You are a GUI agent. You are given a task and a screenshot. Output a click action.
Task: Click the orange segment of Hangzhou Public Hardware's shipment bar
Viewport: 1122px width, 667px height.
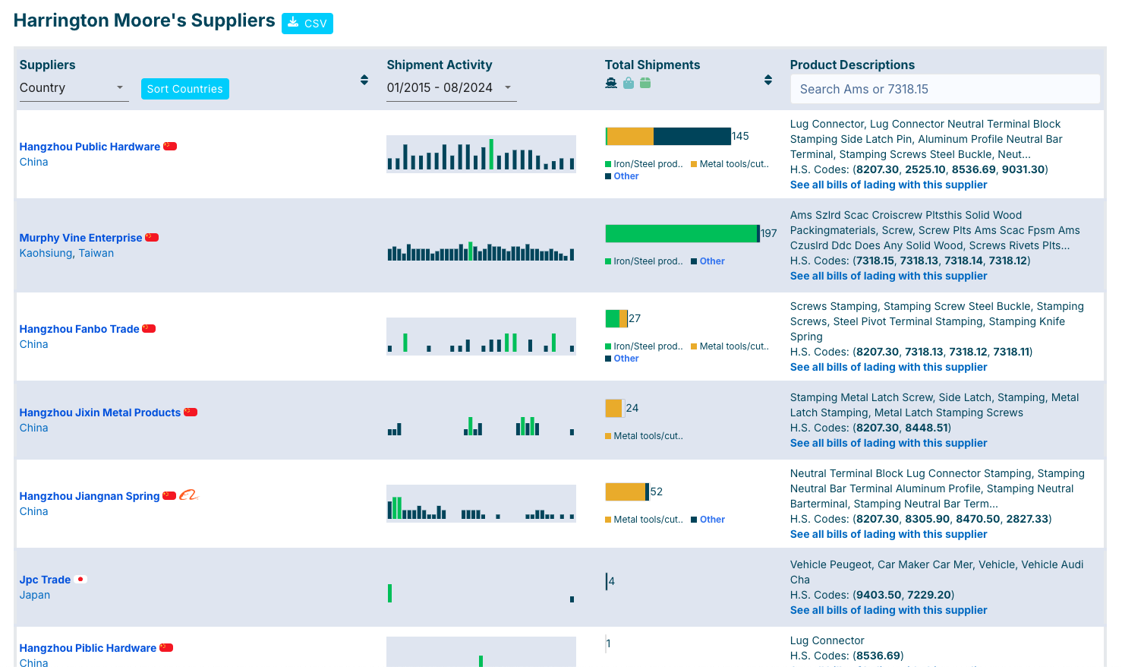coord(630,136)
